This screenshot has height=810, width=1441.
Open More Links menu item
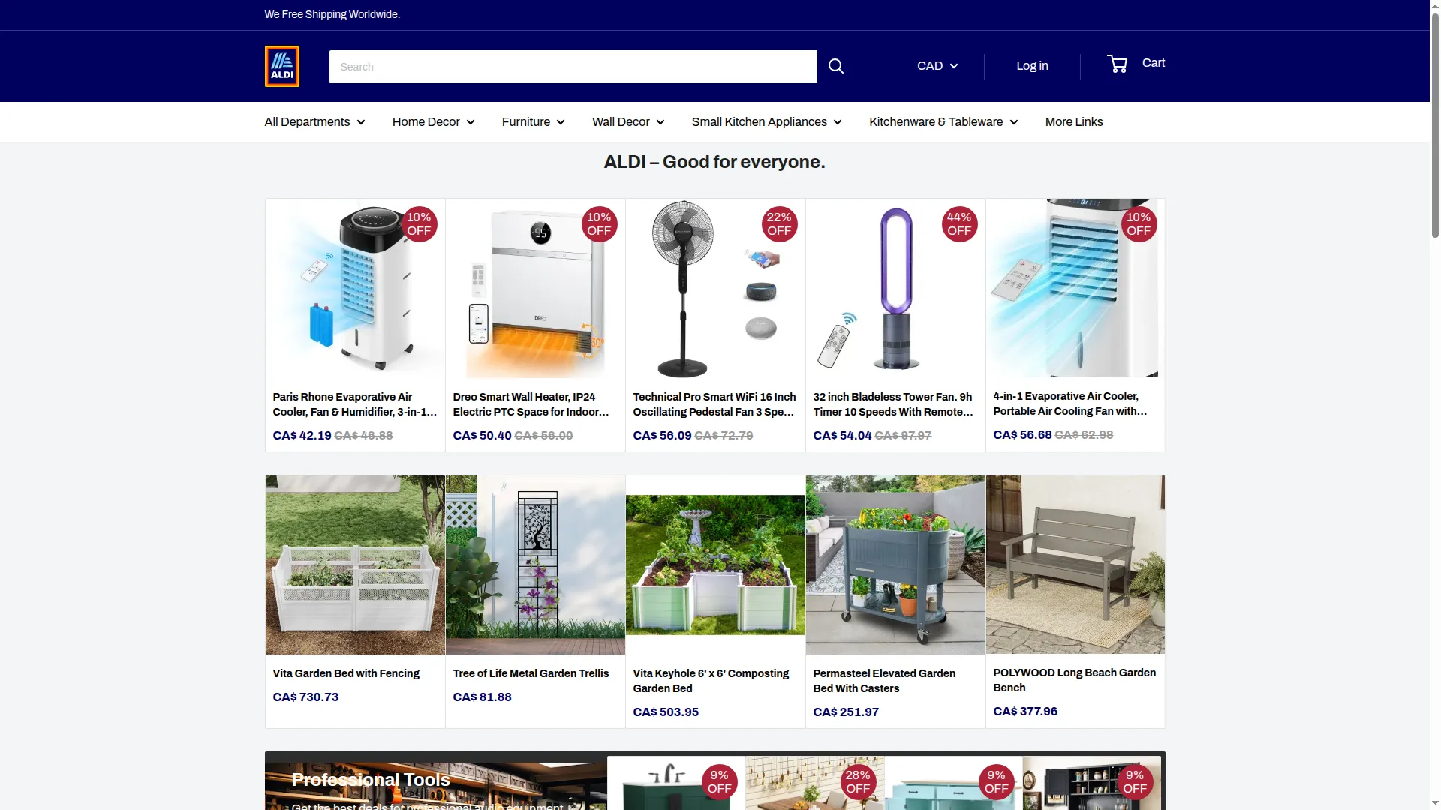(x=1073, y=121)
